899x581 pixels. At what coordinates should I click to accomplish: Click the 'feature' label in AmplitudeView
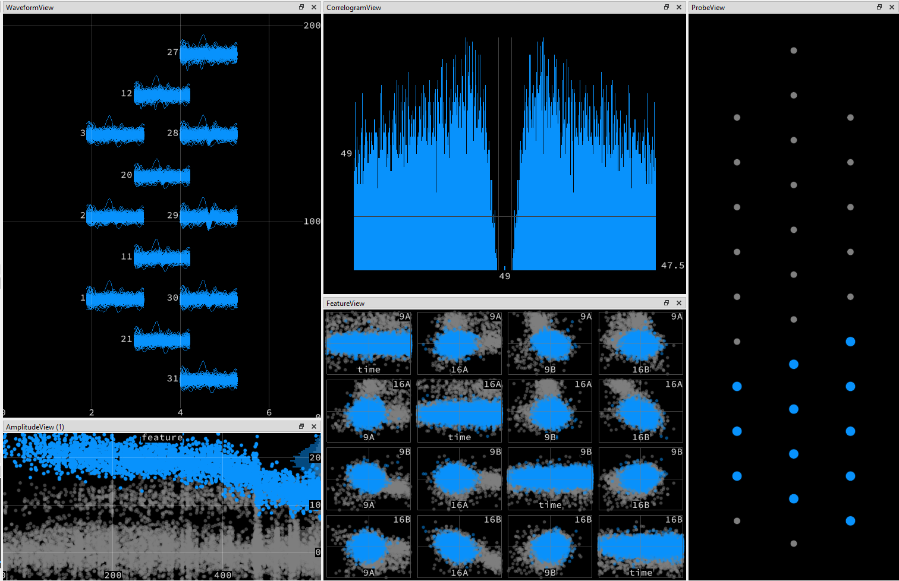[x=163, y=437]
